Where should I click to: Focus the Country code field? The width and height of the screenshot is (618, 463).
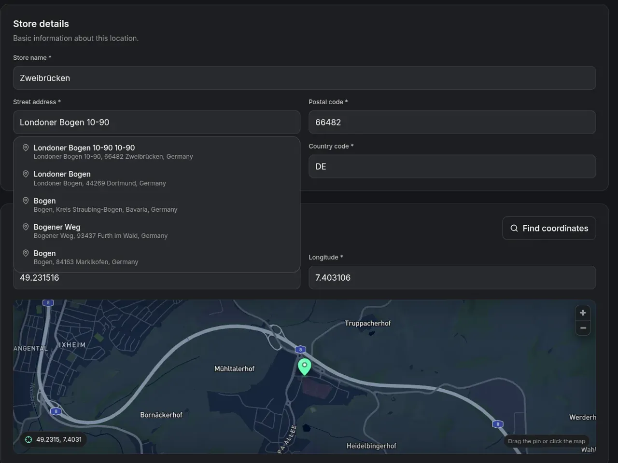pos(452,166)
